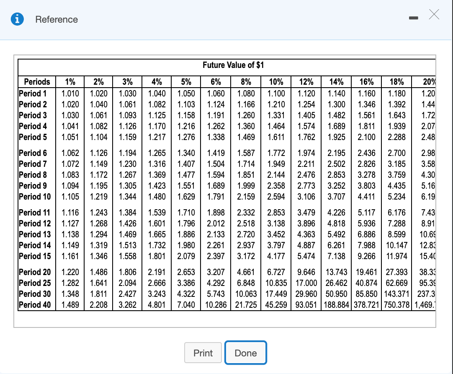Click the Period 40 row label
Image resolution: width=453 pixels, height=374 pixels.
[x=35, y=305]
